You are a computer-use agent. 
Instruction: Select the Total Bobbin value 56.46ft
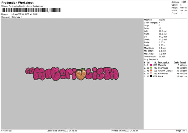162,57
